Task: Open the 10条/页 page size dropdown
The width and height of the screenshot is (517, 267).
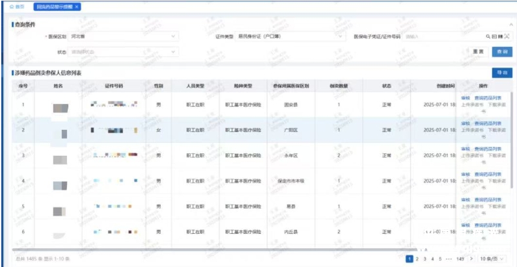Action: click(492, 259)
